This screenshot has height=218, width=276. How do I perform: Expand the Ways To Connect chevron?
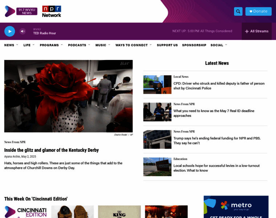click(x=151, y=45)
